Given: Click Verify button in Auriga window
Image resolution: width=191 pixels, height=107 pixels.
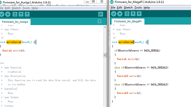Looking at the screenshot, I should pyautogui.click(x=2, y=14).
